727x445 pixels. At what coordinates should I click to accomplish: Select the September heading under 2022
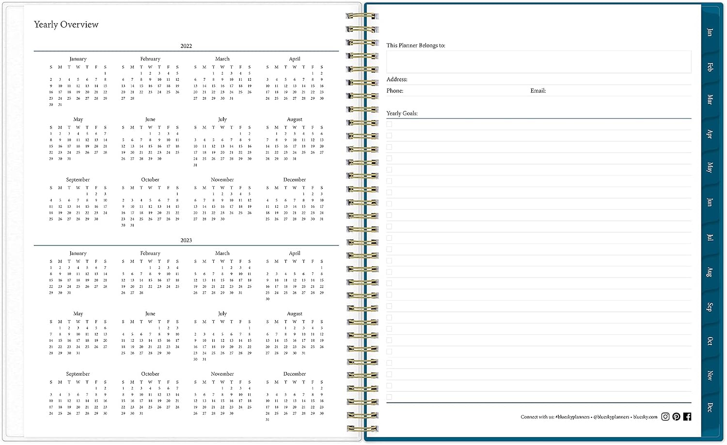coord(78,180)
